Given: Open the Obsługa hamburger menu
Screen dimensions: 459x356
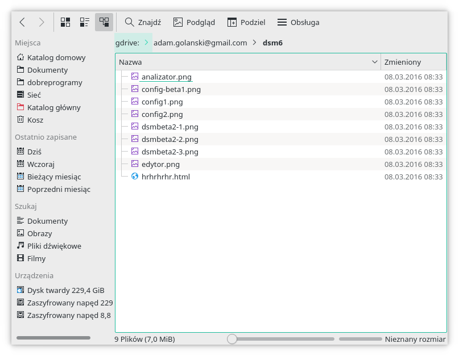Looking at the screenshot, I should [x=298, y=22].
